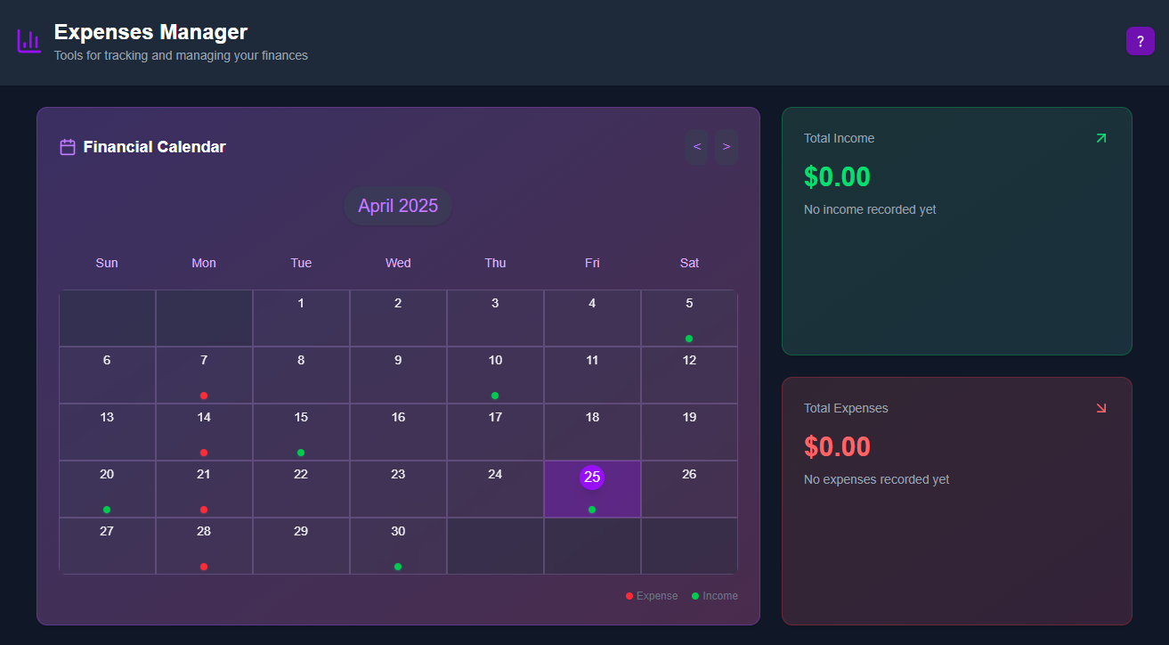
Task: Select April 28 with the expense dot
Action: coord(204,546)
